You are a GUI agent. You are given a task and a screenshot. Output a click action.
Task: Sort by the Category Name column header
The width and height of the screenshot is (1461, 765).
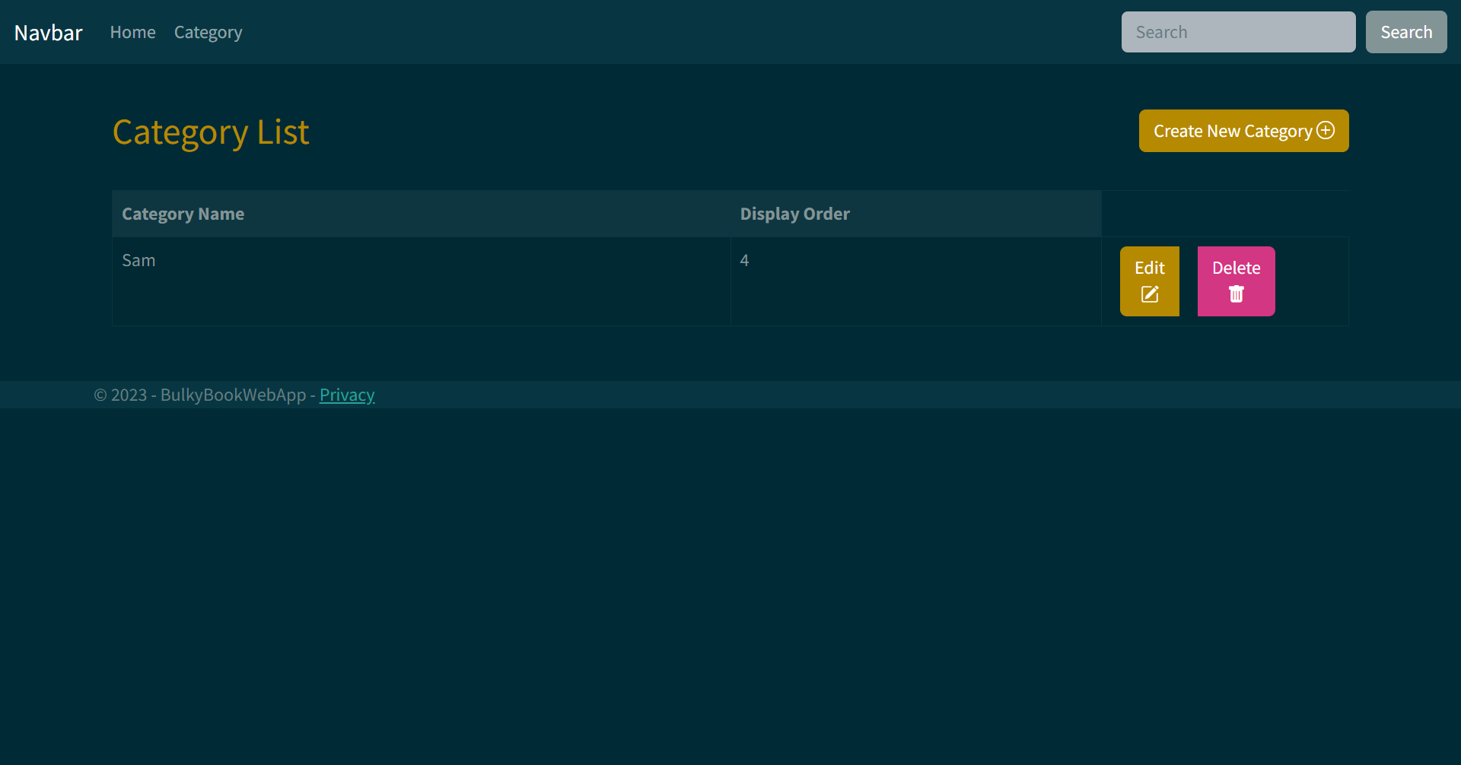point(183,214)
